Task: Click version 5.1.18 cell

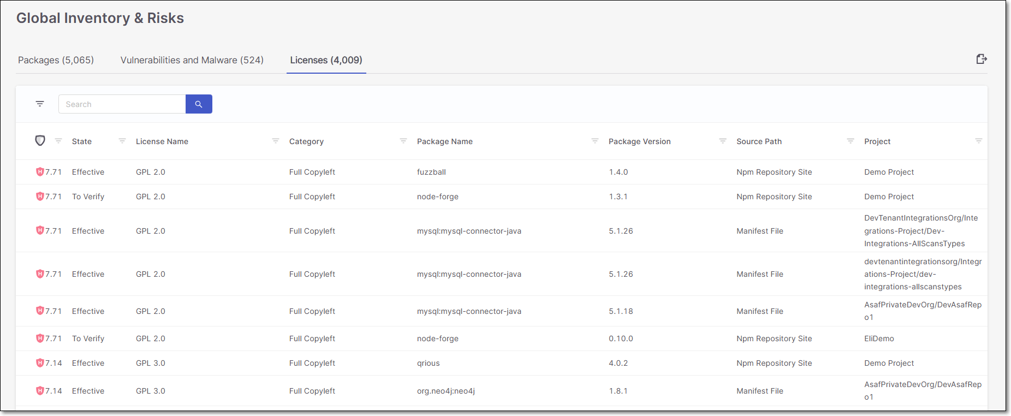Action: tap(621, 311)
